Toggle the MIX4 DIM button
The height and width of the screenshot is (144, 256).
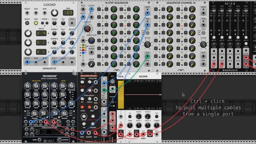246,44
